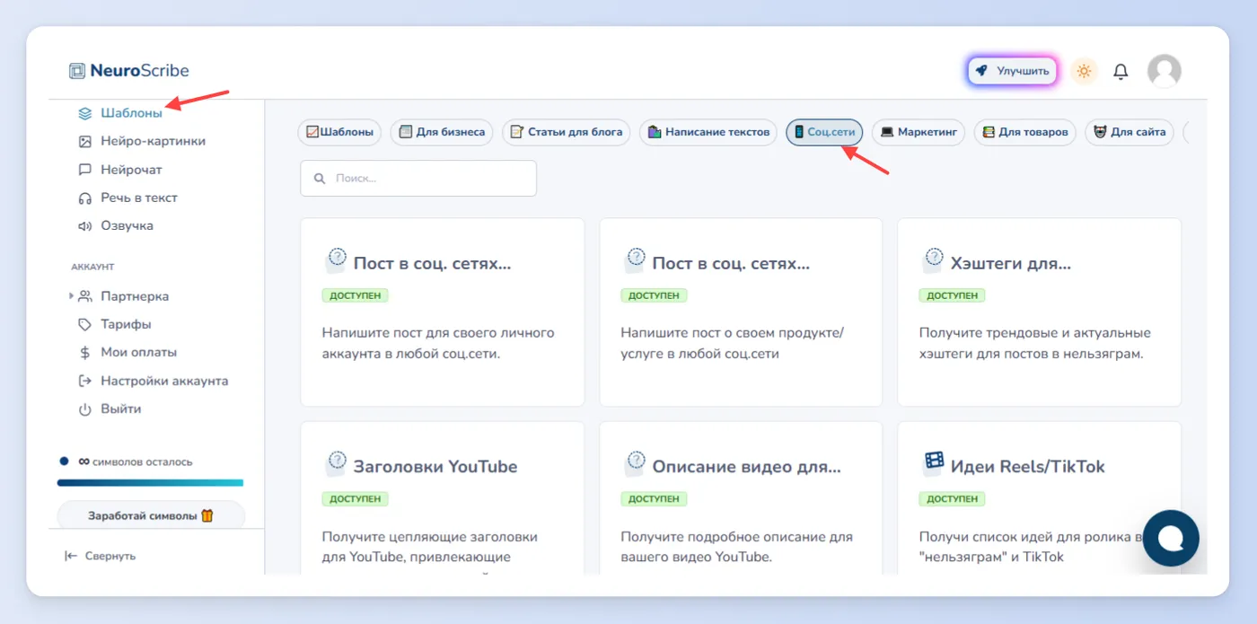Open Озвучка speaker item in sidebar
The image size is (1257, 624).
(x=116, y=225)
